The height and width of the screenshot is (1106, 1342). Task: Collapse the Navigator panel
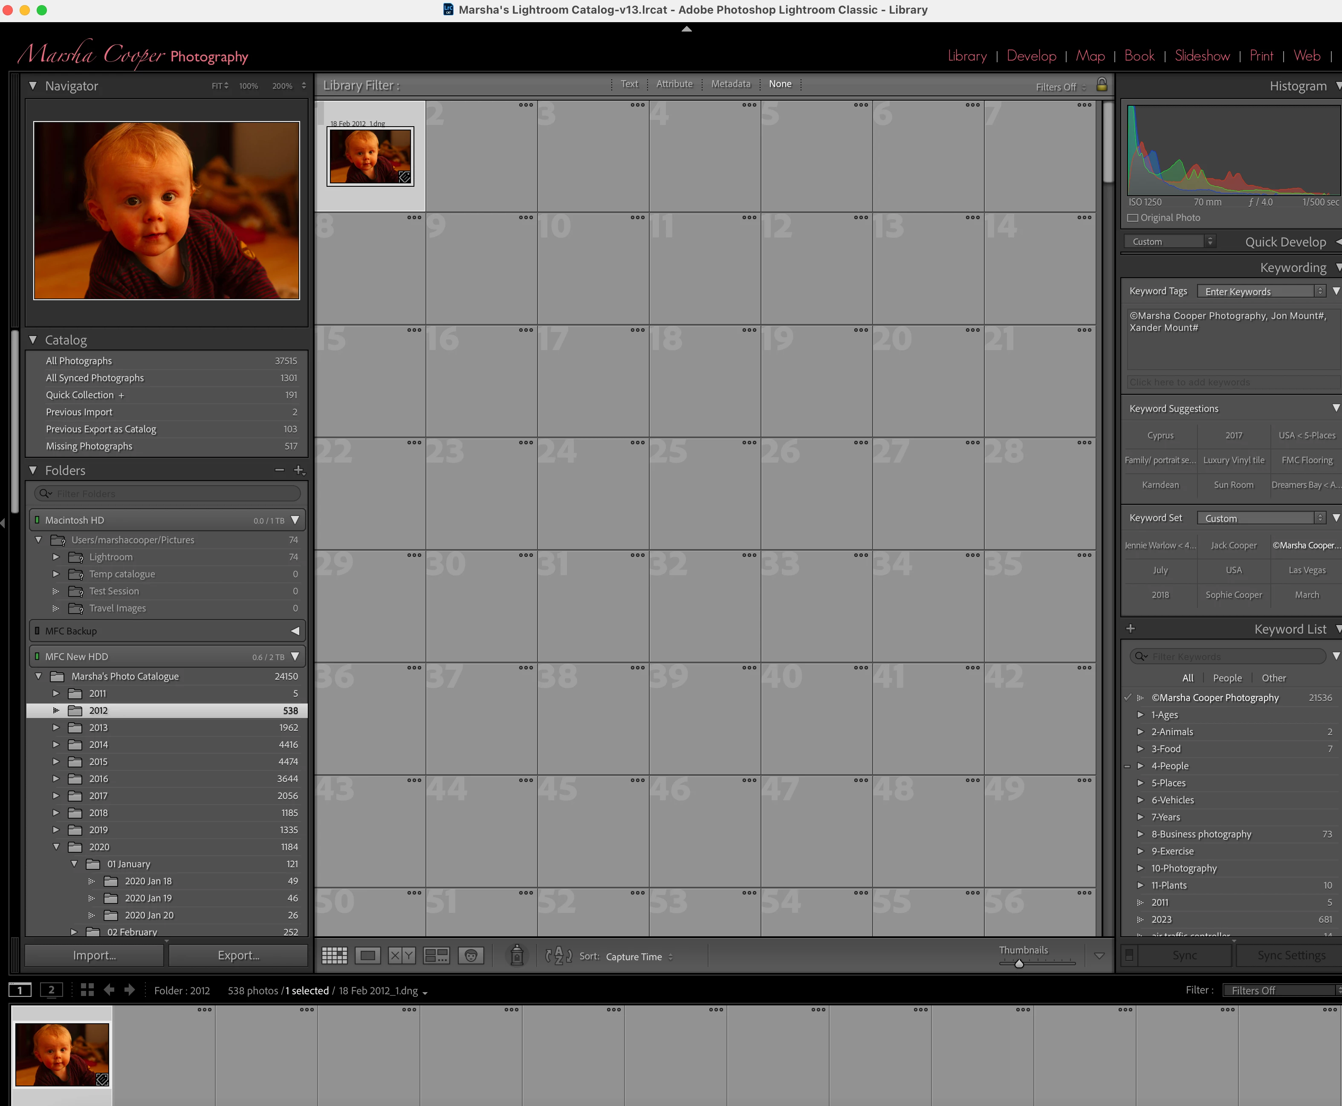33,85
